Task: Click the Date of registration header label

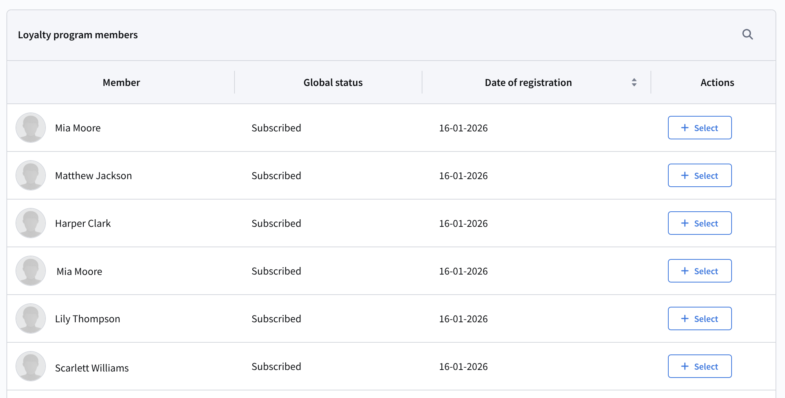Action: 528,83
